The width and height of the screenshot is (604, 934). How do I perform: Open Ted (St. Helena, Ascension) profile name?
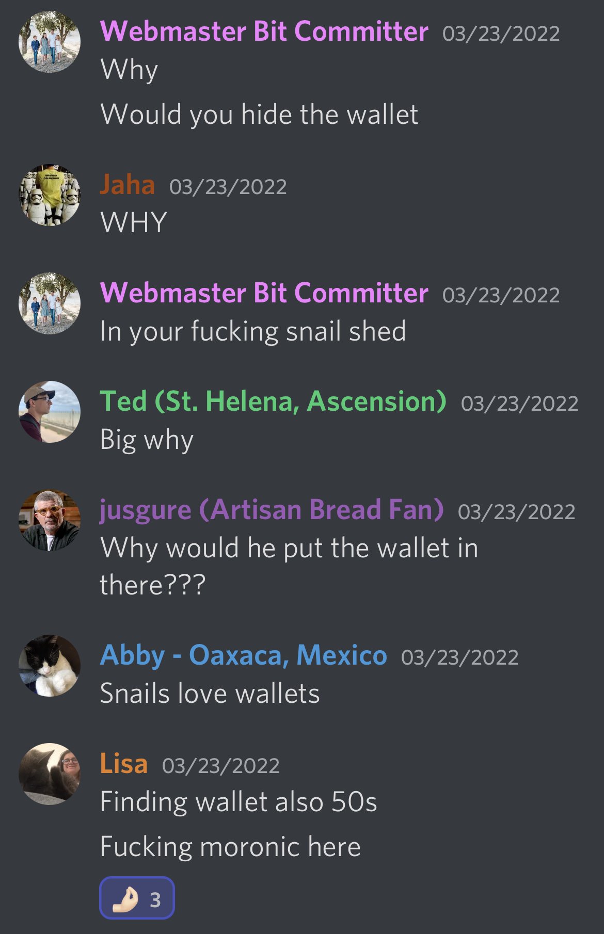(x=273, y=401)
